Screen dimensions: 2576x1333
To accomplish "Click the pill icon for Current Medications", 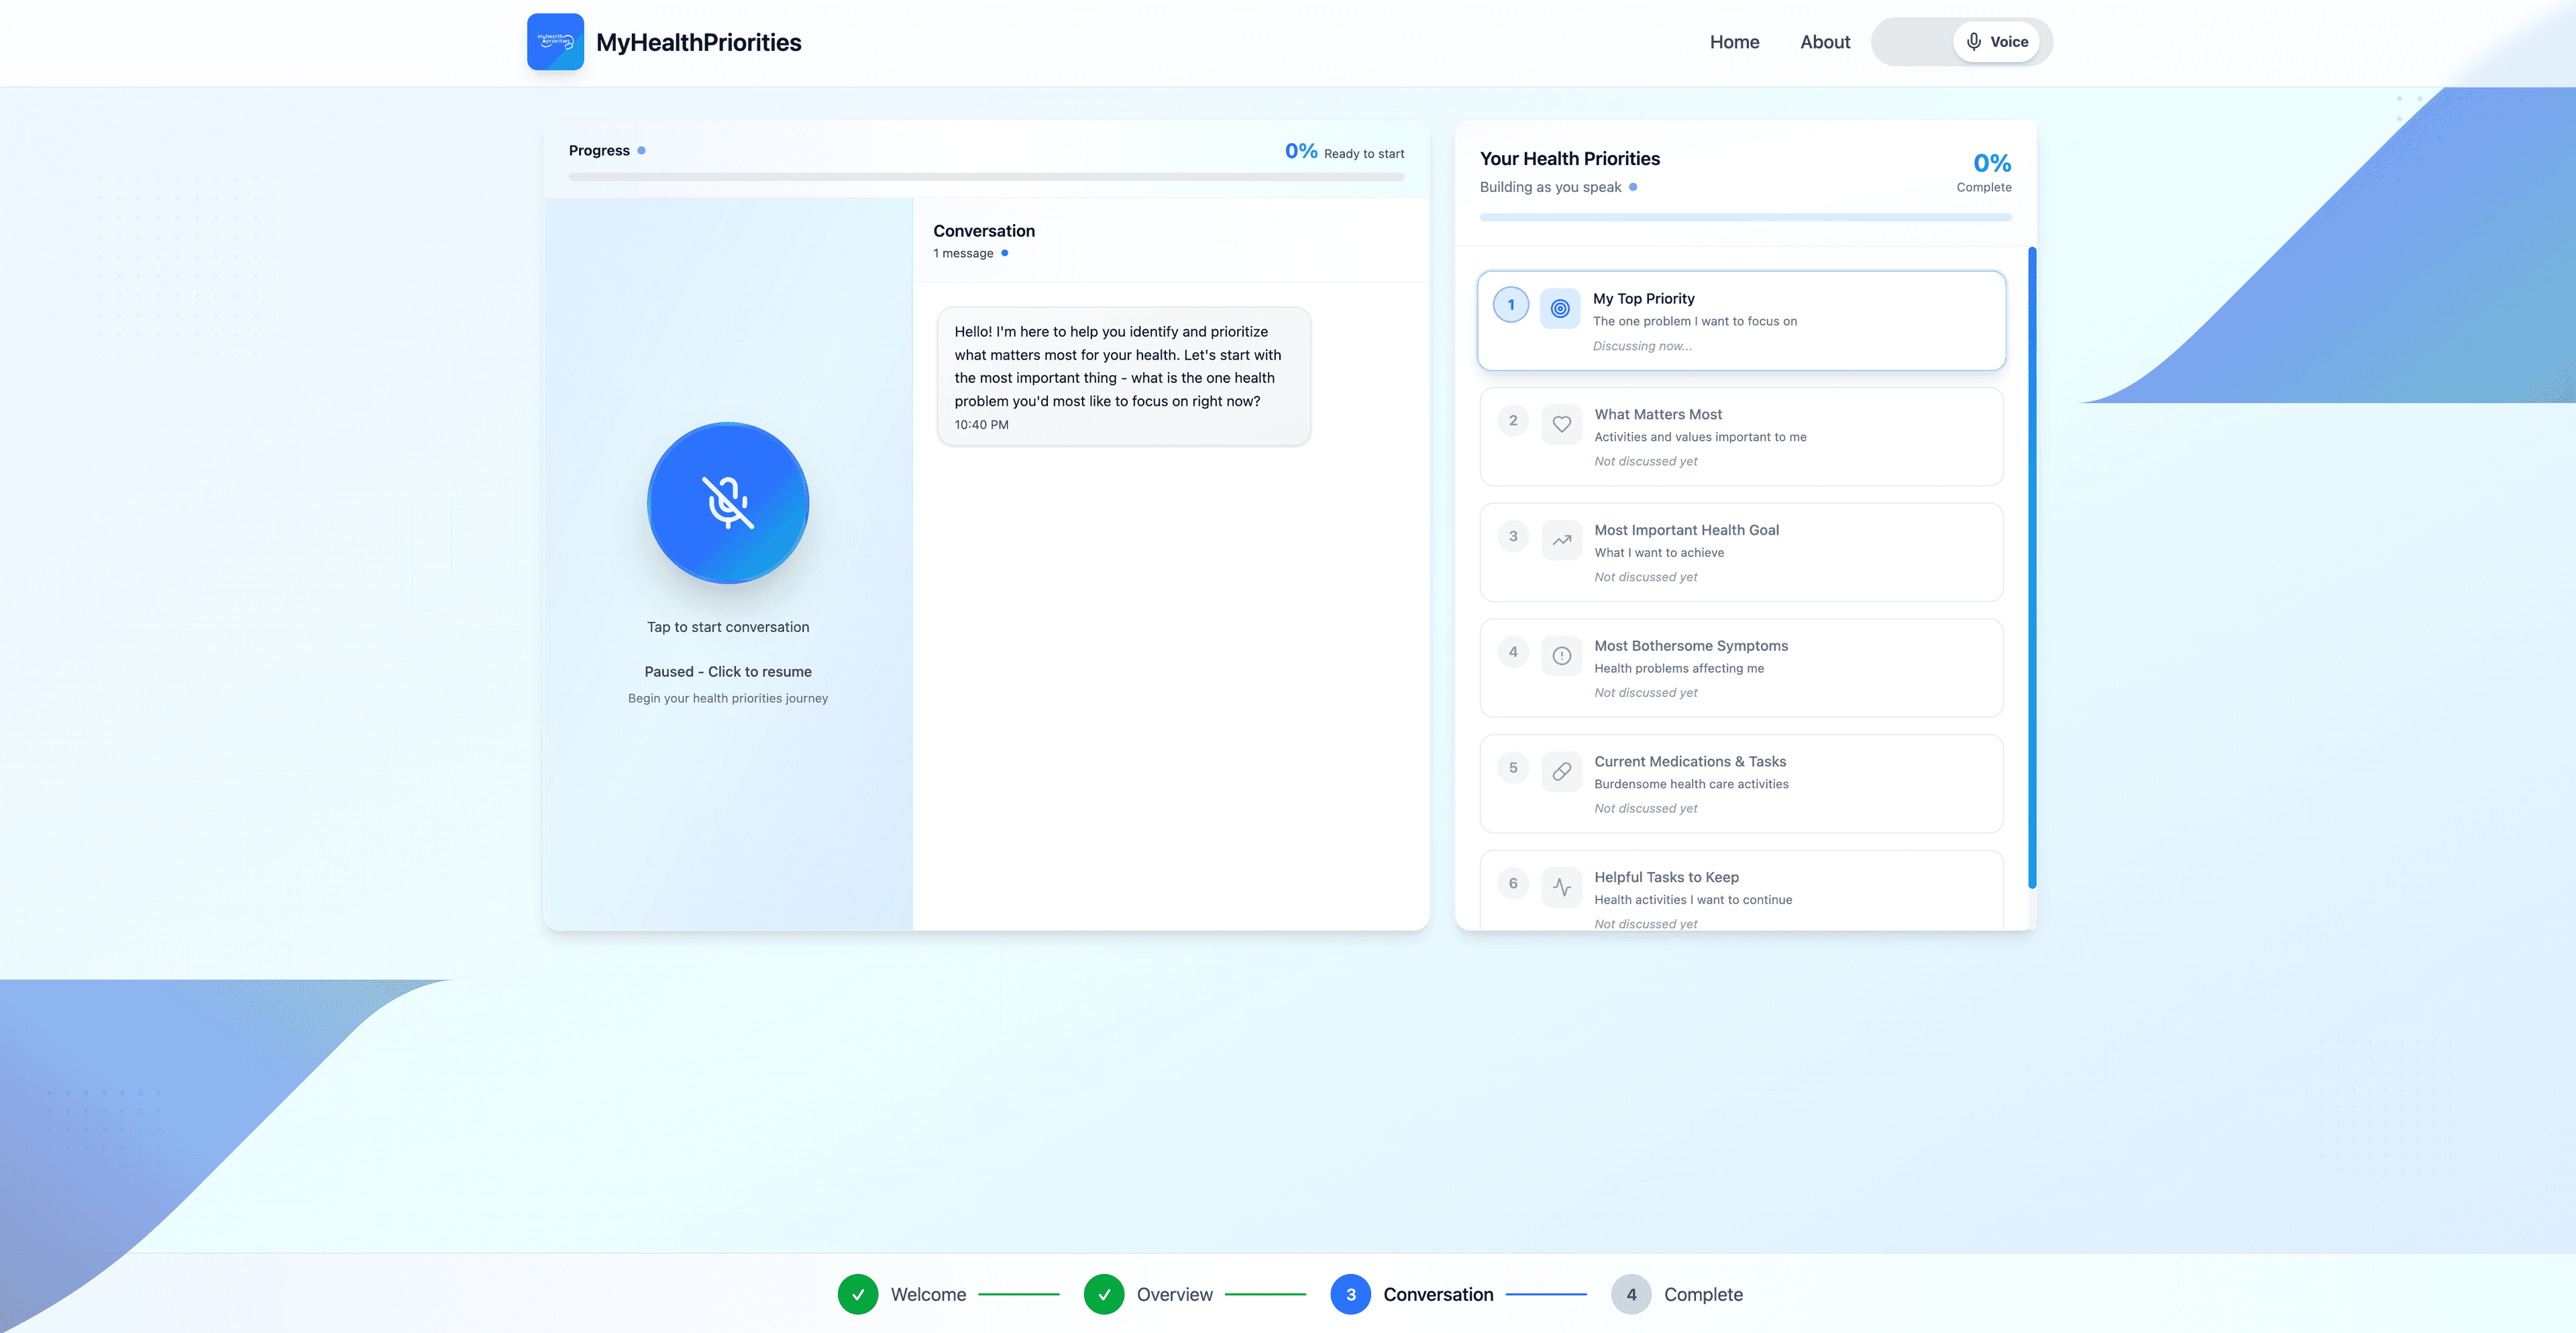I will tap(1561, 772).
